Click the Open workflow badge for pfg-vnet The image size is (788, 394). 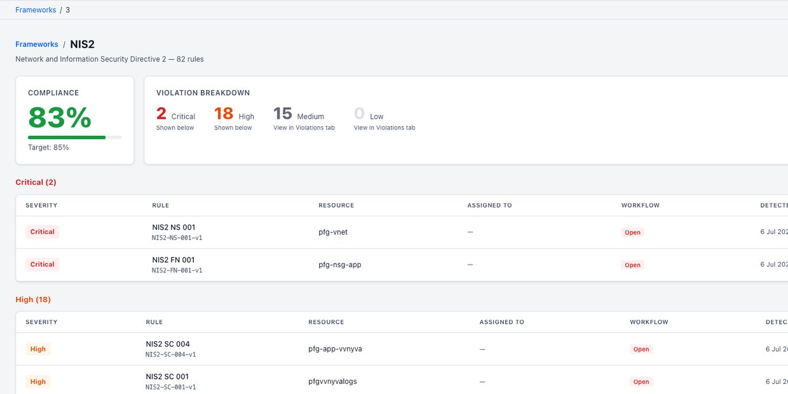tap(632, 232)
